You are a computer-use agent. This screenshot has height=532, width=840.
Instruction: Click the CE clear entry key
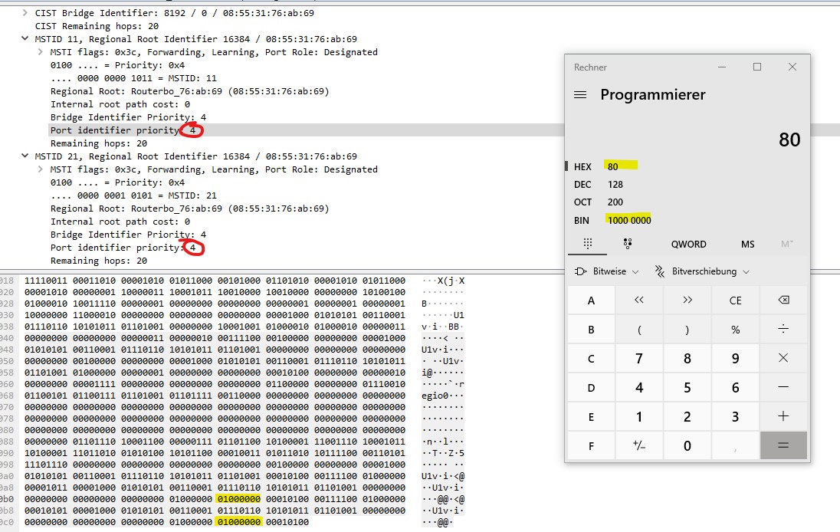tap(736, 300)
